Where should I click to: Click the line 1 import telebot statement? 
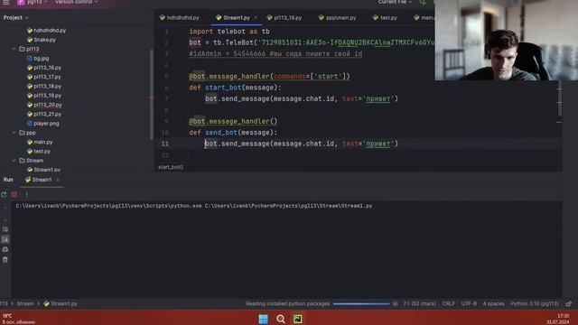(x=229, y=32)
